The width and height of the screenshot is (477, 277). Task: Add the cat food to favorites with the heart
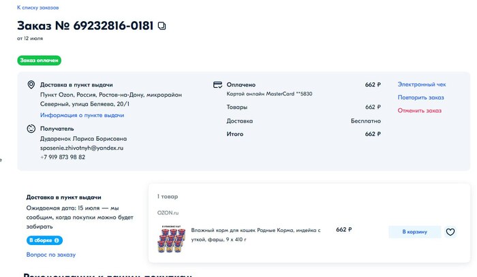tap(450, 232)
